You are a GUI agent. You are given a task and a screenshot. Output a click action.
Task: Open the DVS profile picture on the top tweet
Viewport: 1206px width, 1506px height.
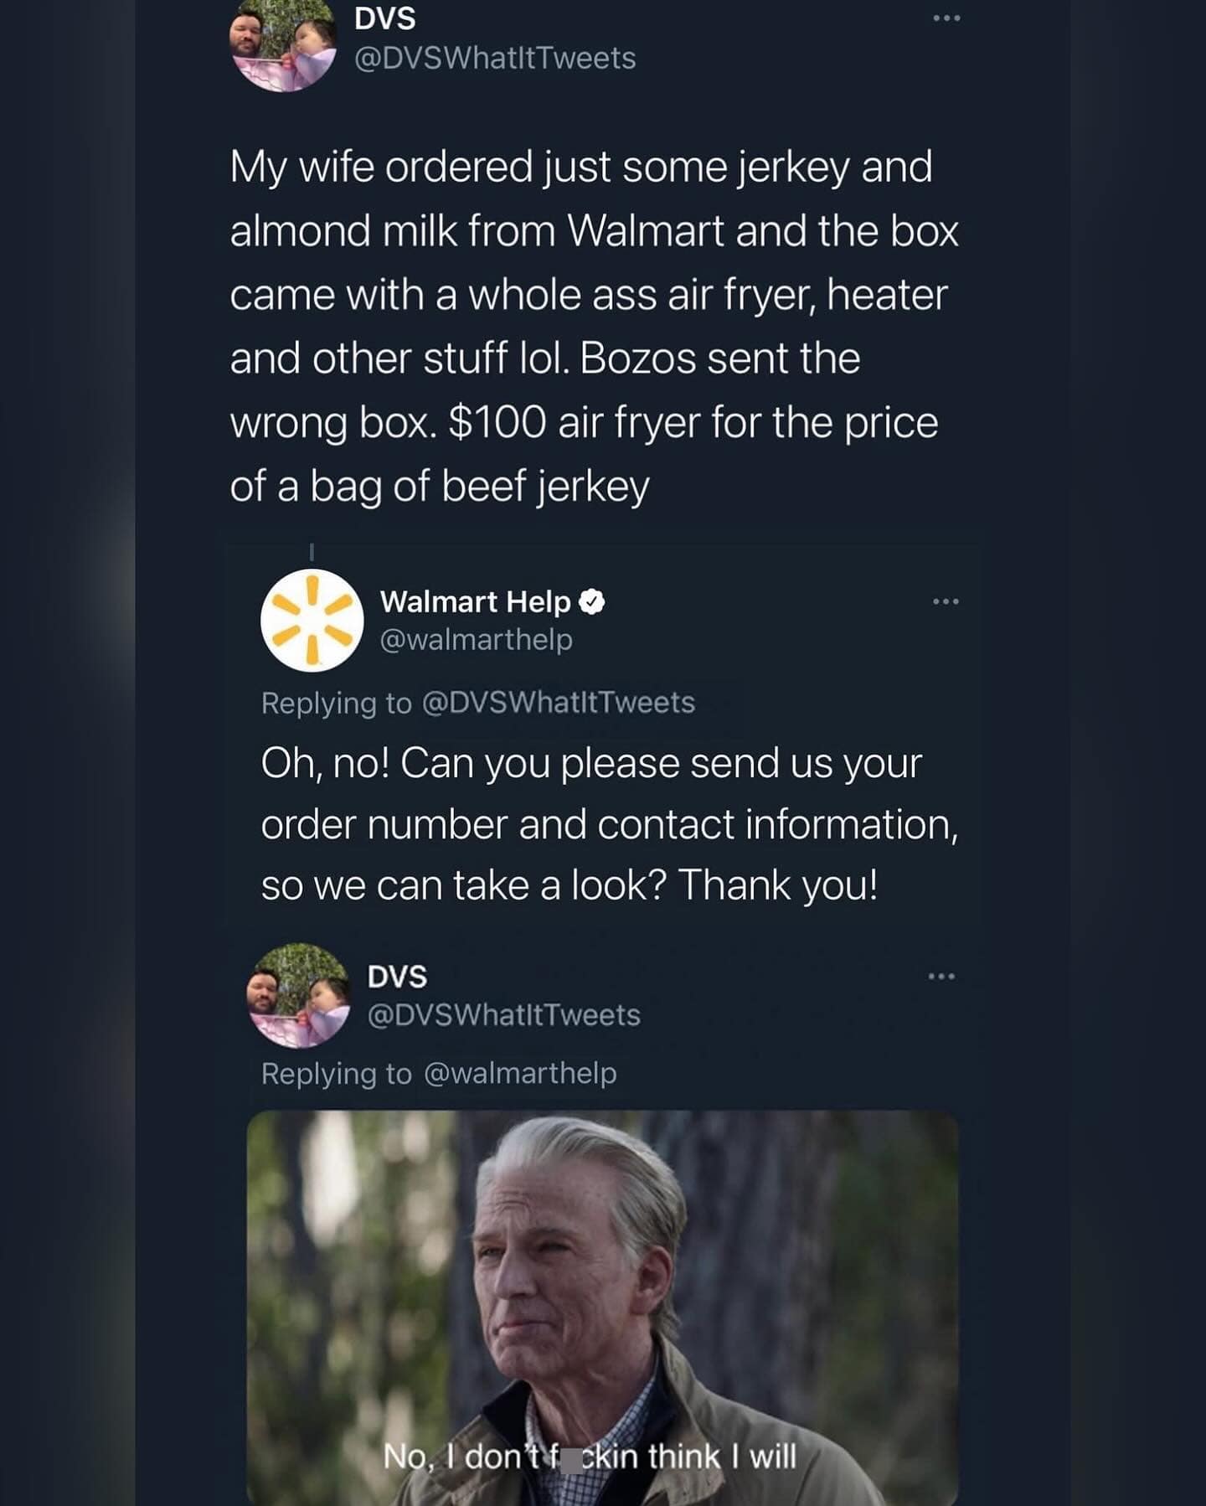coord(282,44)
